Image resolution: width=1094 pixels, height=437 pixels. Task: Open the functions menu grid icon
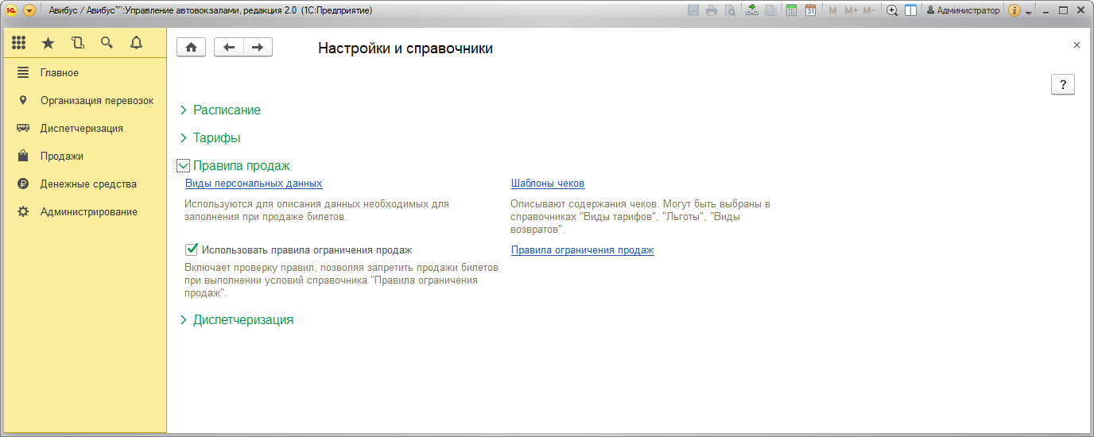tap(19, 43)
